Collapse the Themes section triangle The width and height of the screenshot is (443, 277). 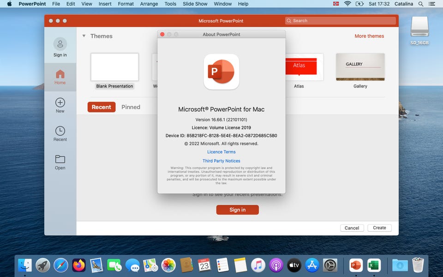84,36
